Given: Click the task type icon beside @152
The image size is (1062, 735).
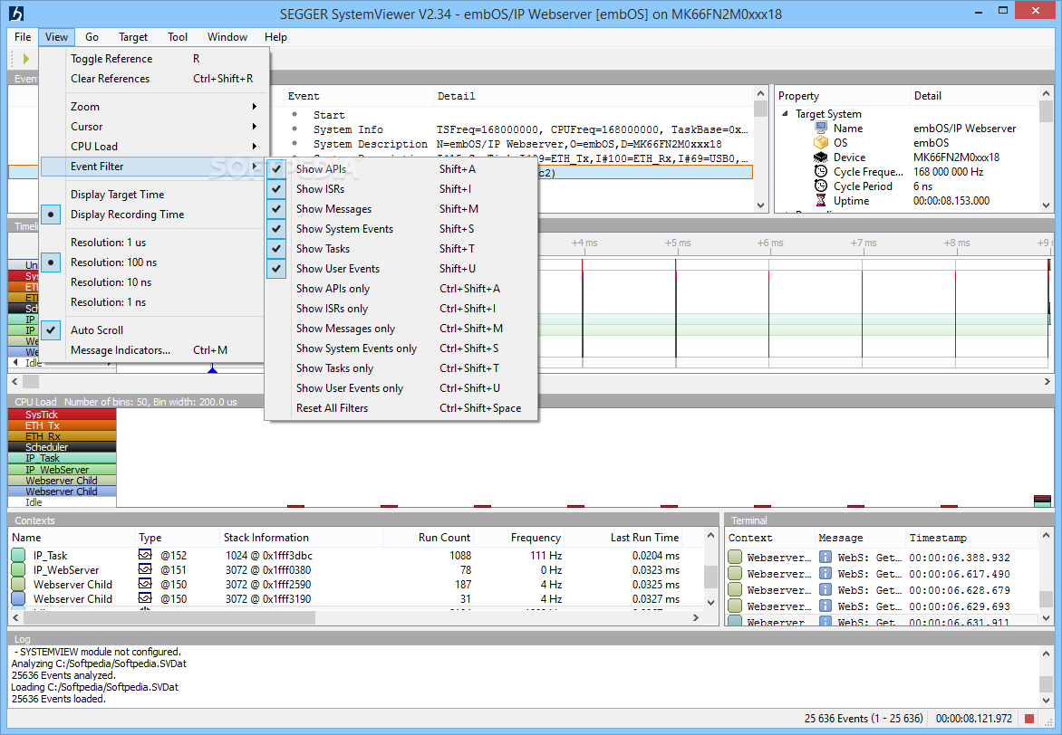Looking at the screenshot, I should (x=145, y=555).
